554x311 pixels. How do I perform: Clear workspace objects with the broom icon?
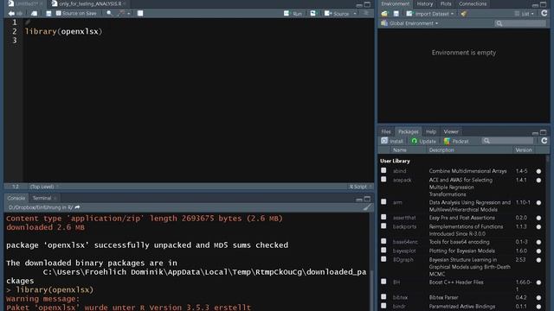[464, 14]
